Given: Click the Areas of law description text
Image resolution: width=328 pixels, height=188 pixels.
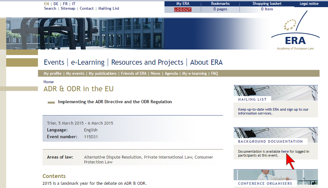Looking at the screenshot, I should tap(149, 160).
